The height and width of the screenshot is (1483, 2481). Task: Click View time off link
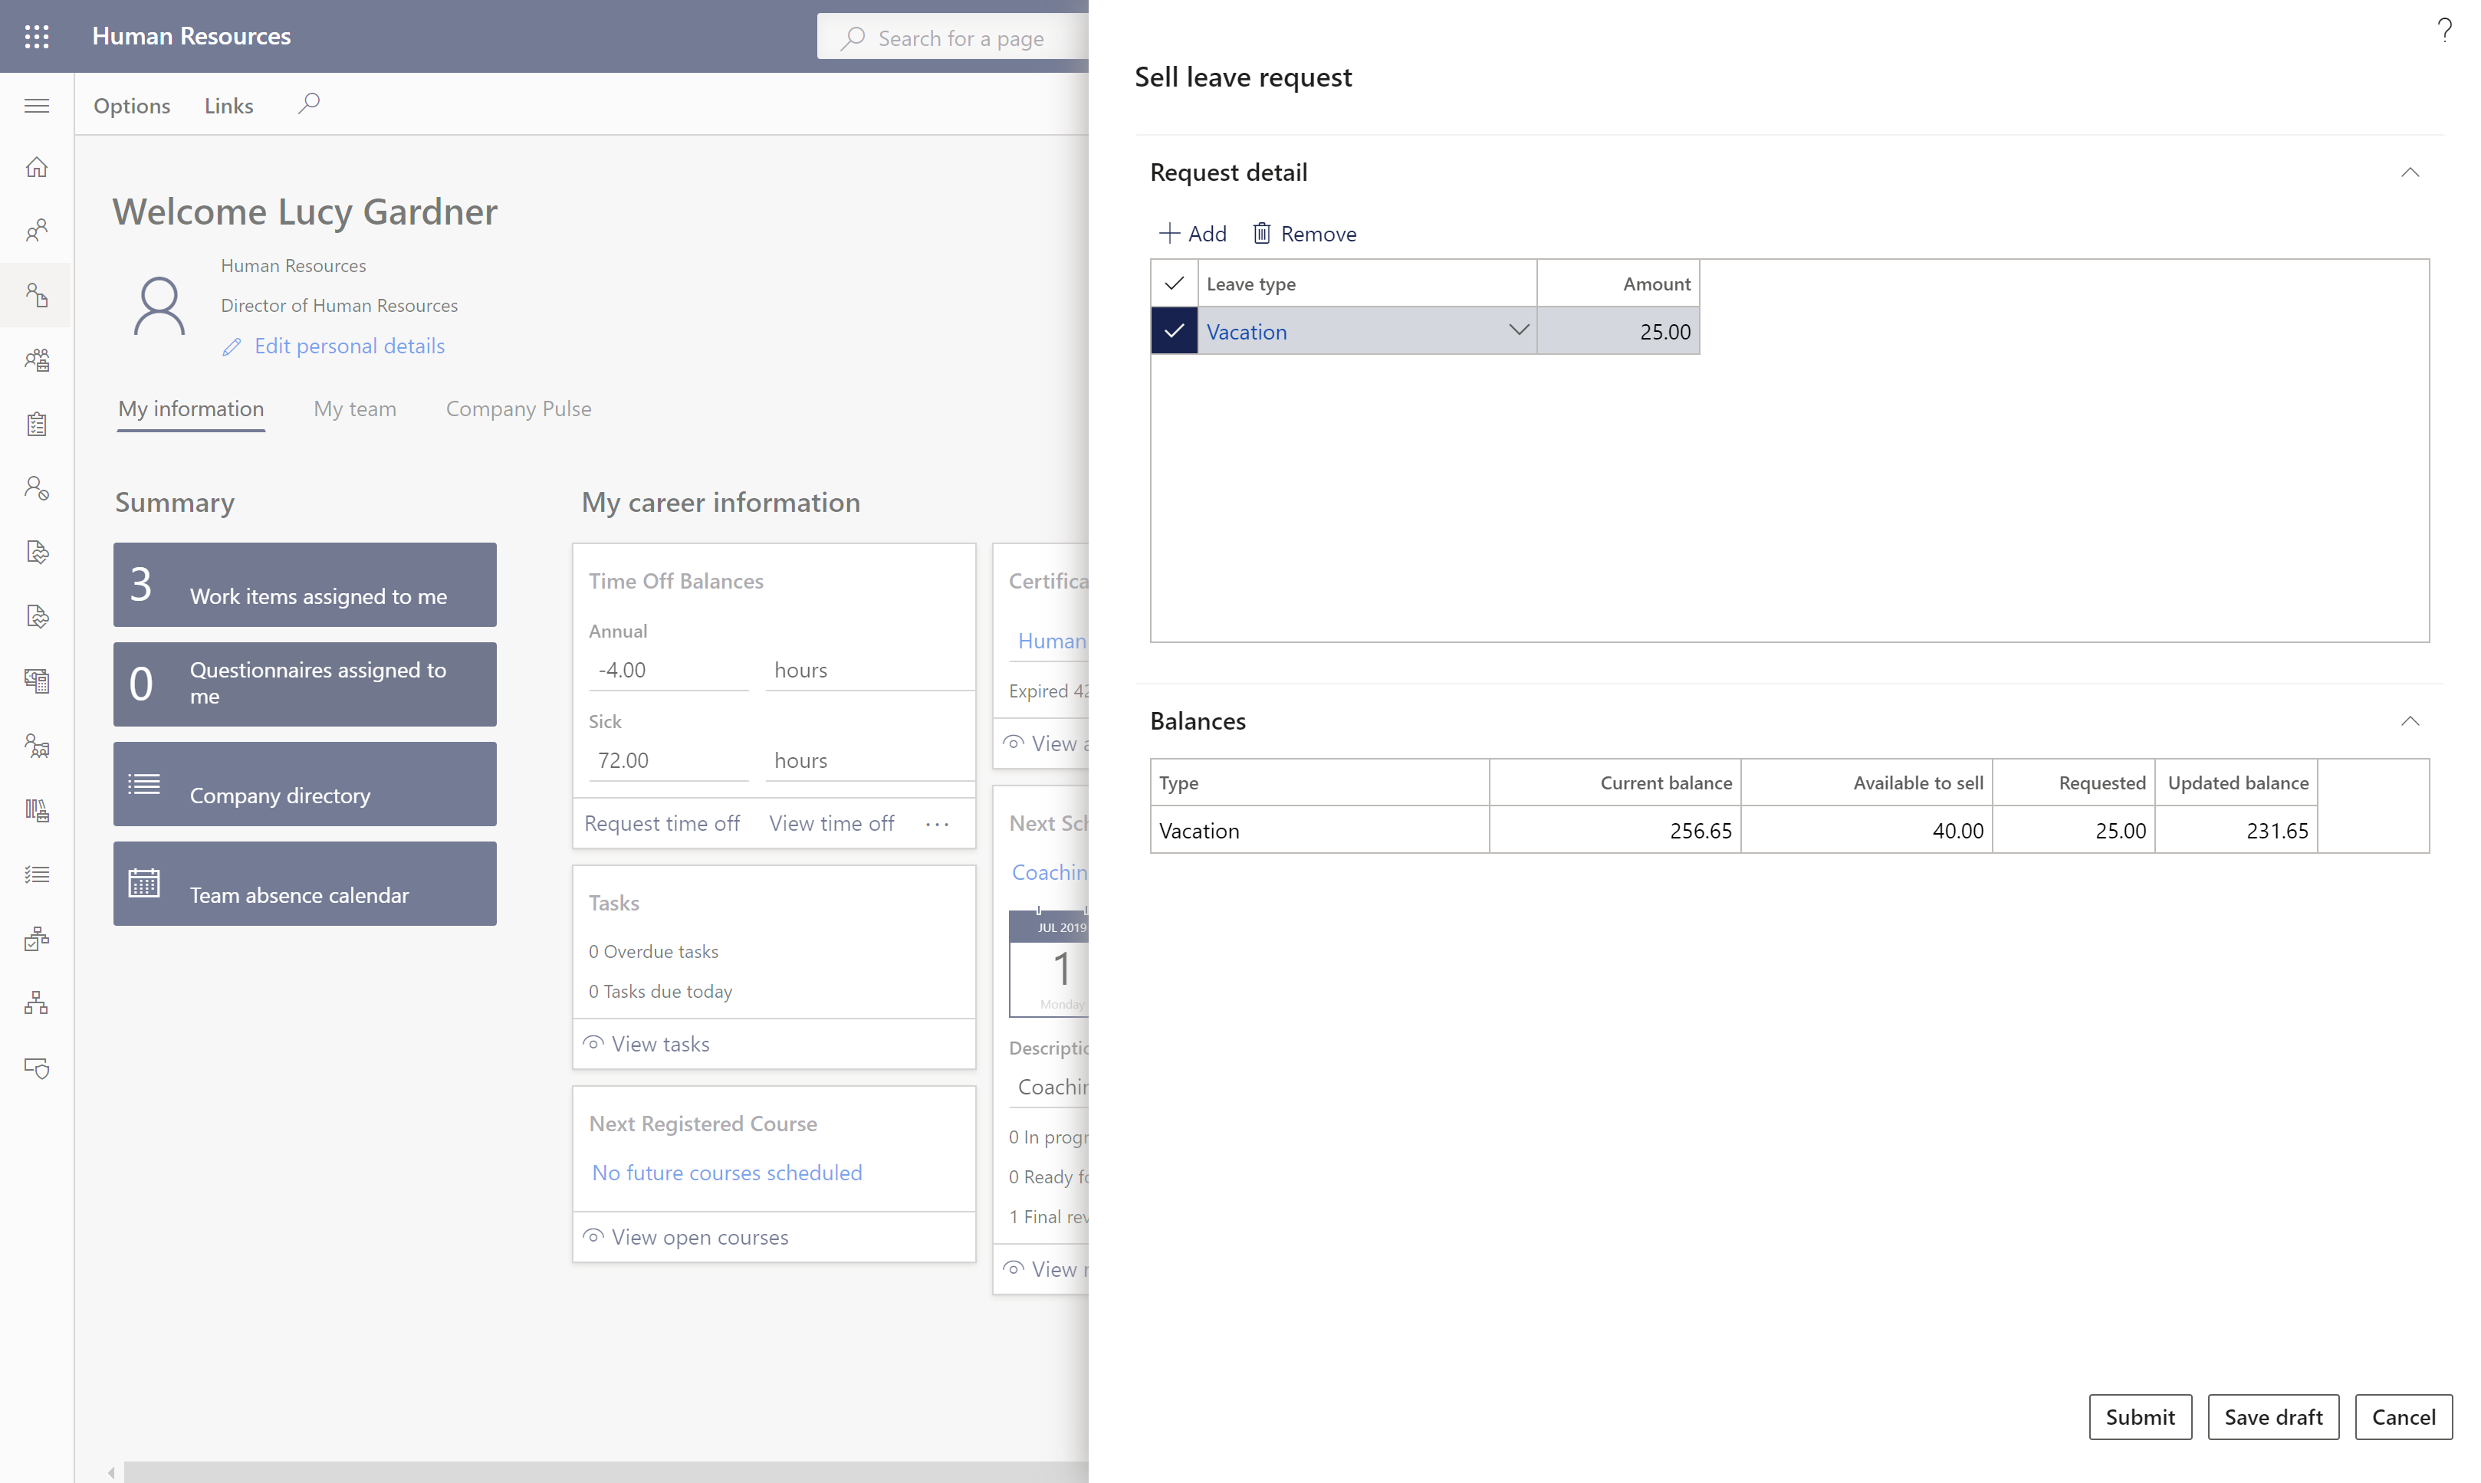tap(830, 822)
